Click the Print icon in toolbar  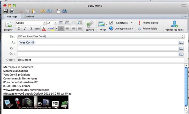coord(12,11)
